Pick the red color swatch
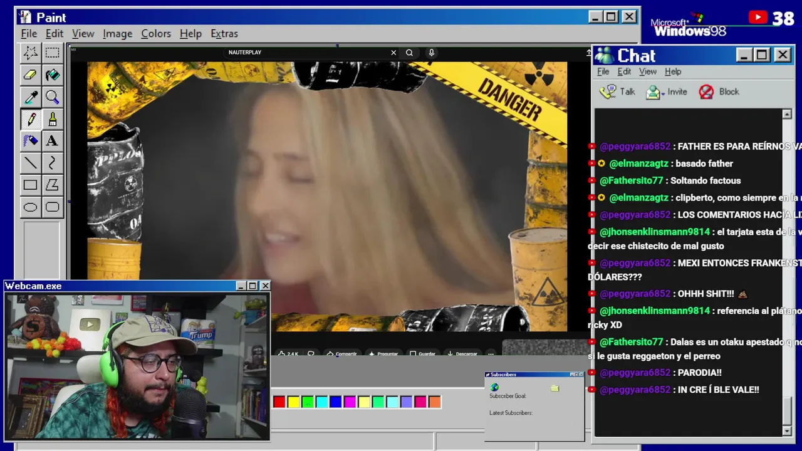Viewport: 802px width, 451px height. tap(279, 402)
